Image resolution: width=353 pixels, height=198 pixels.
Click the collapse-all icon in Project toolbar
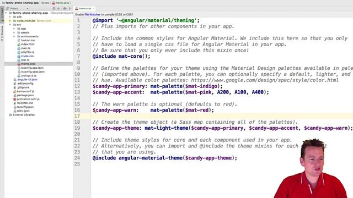tap(59, 9)
